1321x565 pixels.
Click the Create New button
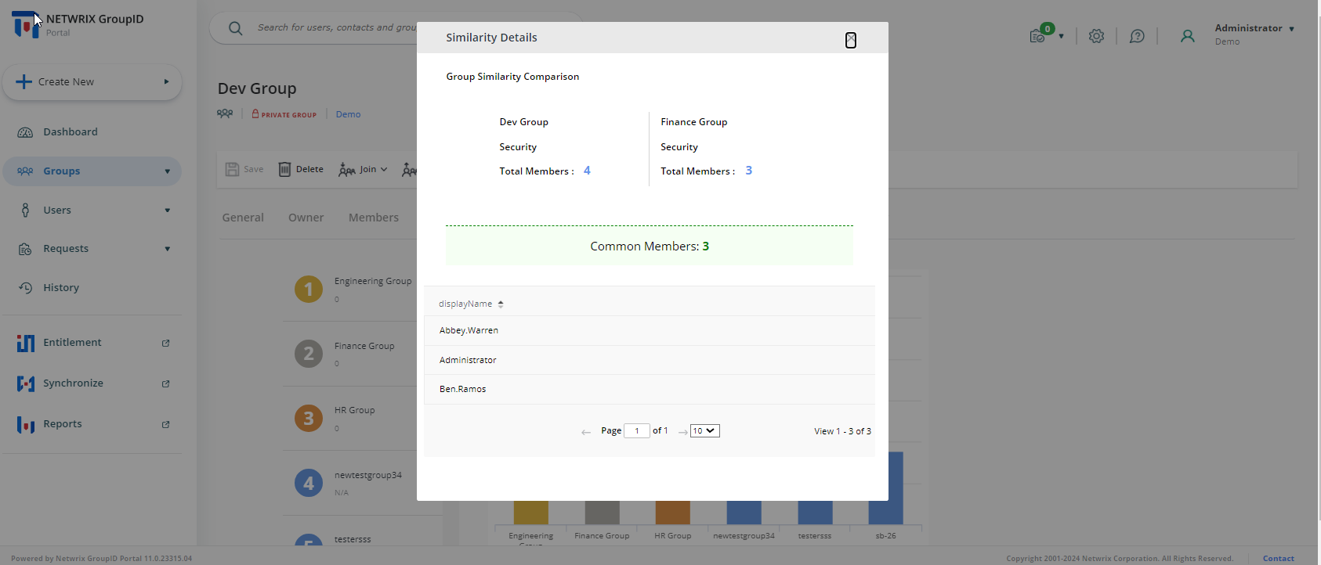coord(92,82)
